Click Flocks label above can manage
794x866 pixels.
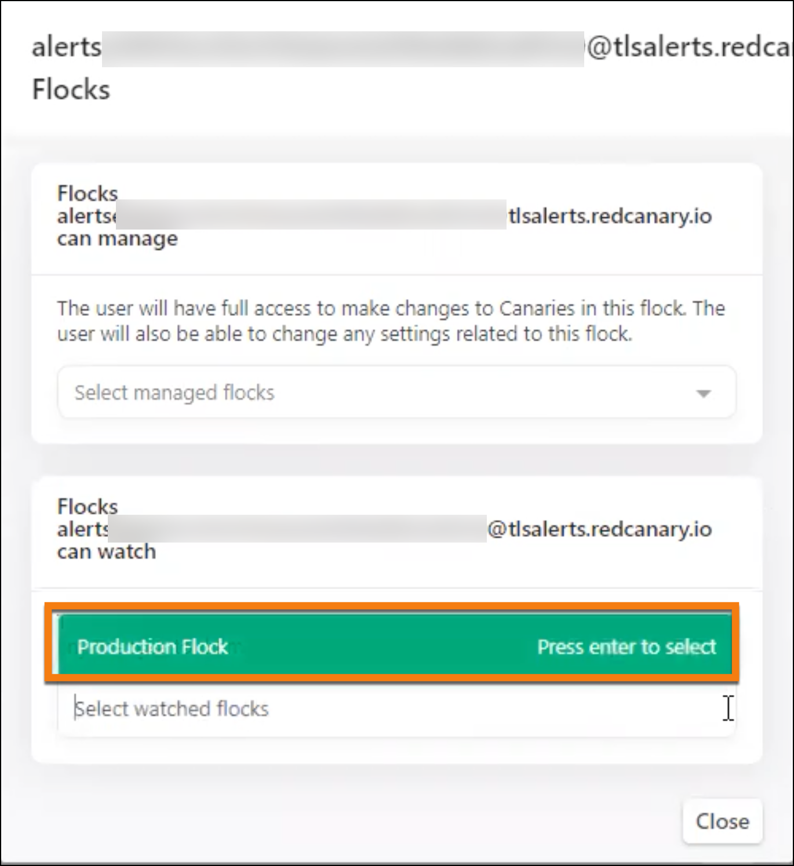(88, 194)
